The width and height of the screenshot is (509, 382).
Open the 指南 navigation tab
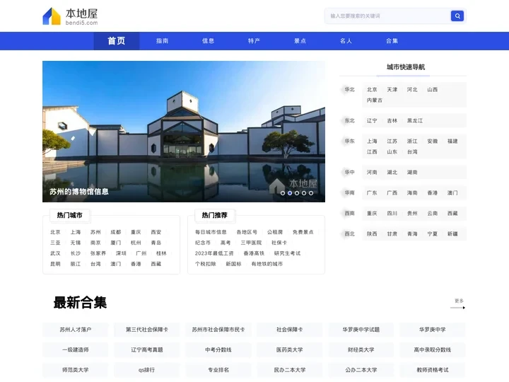(x=163, y=41)
